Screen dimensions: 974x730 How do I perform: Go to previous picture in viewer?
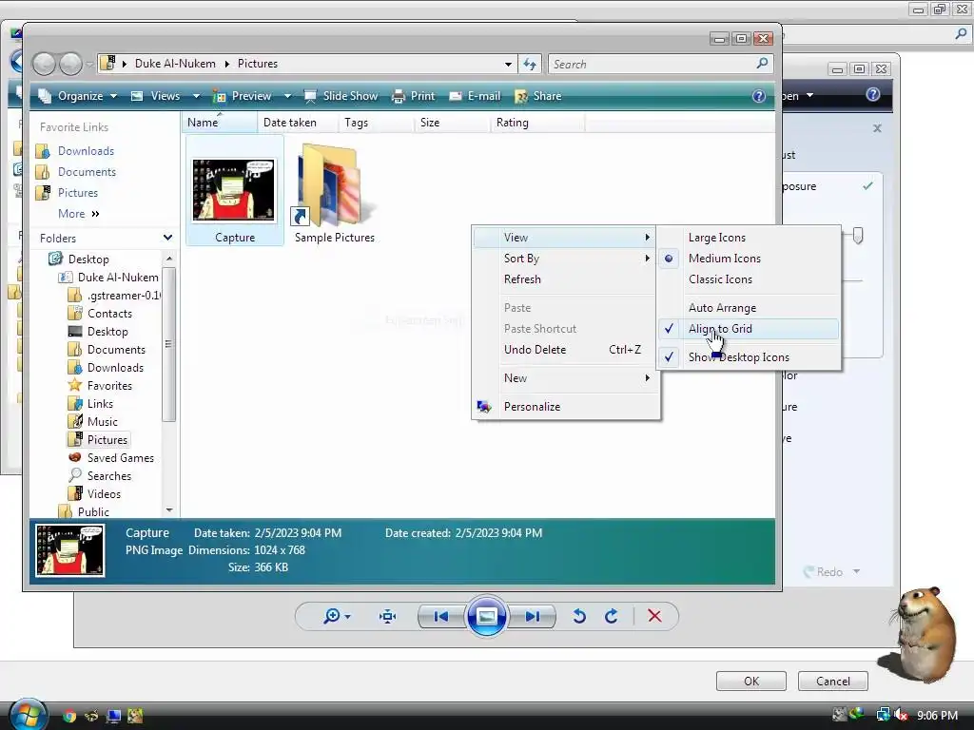point(441,616)
